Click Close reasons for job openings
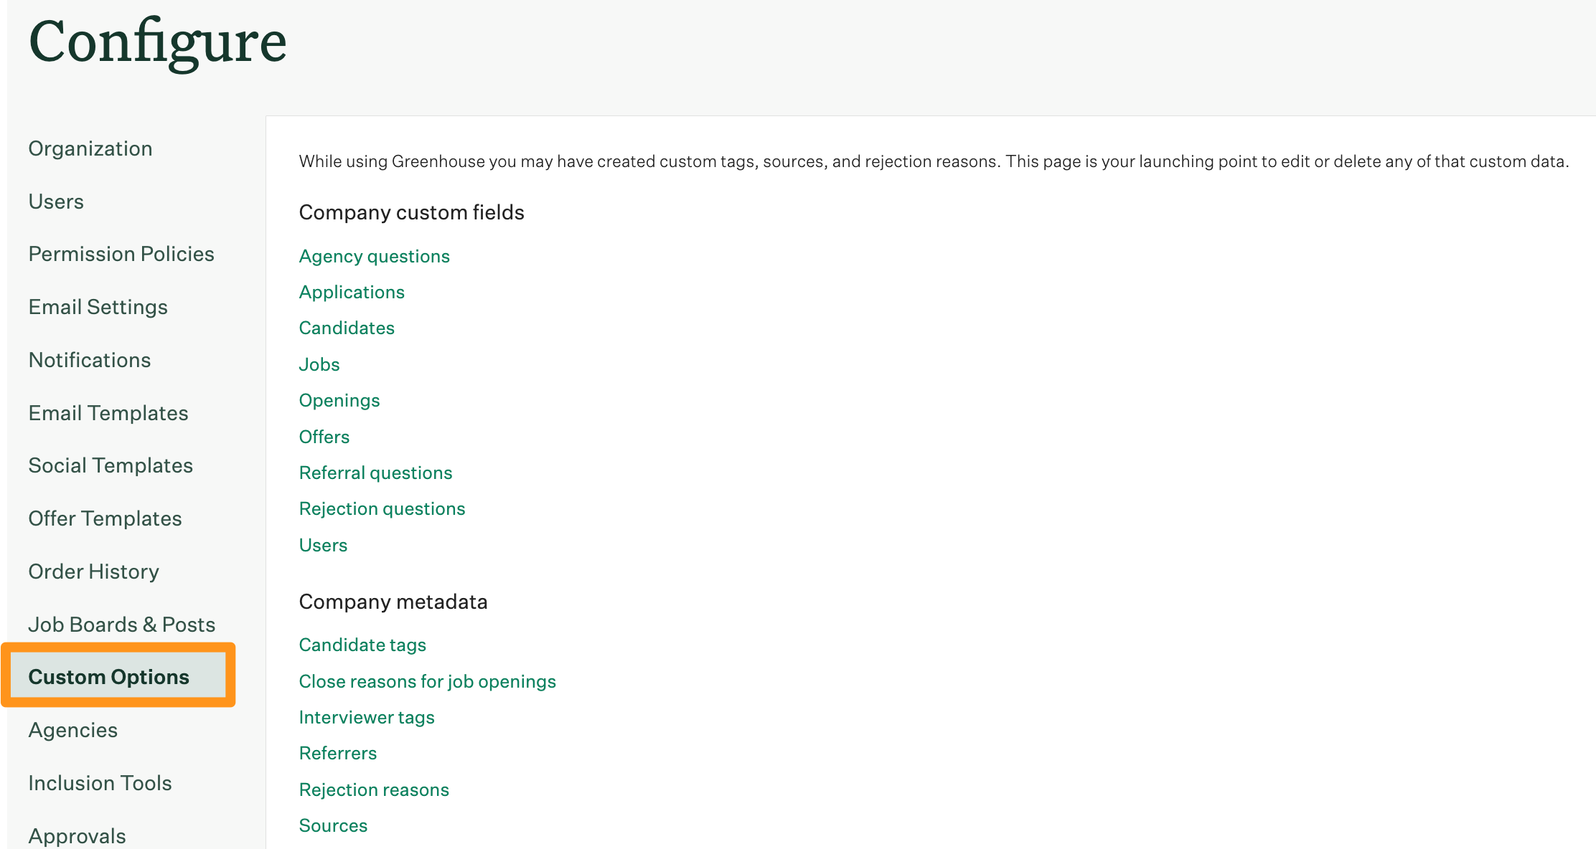The image size is (1596, 849). [428, 681]
